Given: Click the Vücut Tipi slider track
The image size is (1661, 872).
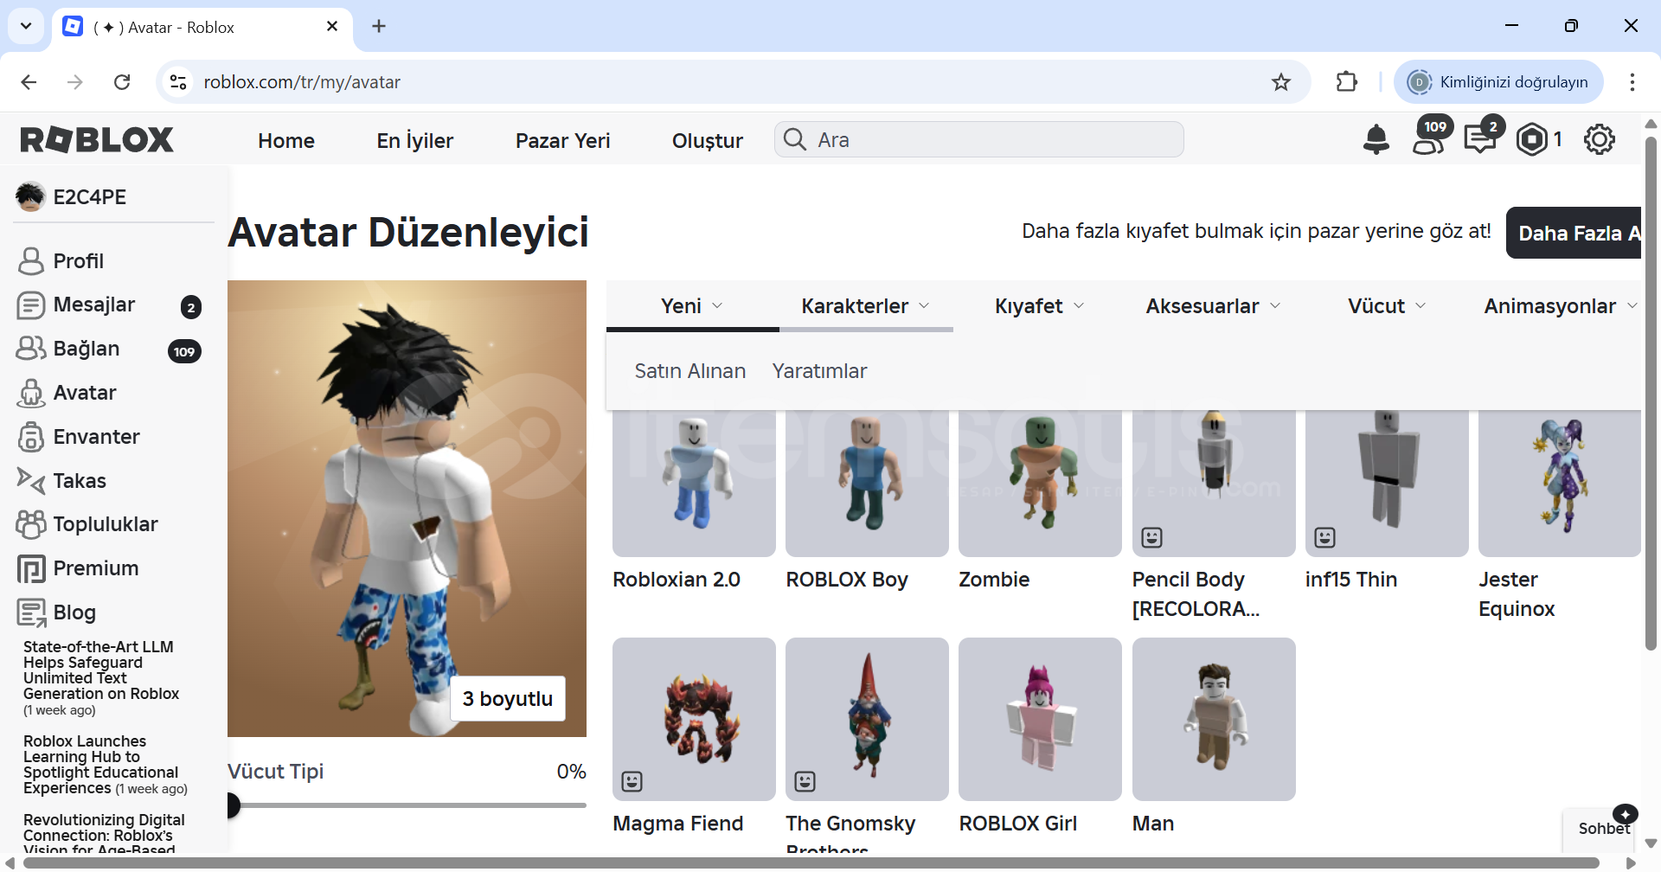Looking at the screenshot, I should (407, 805).
